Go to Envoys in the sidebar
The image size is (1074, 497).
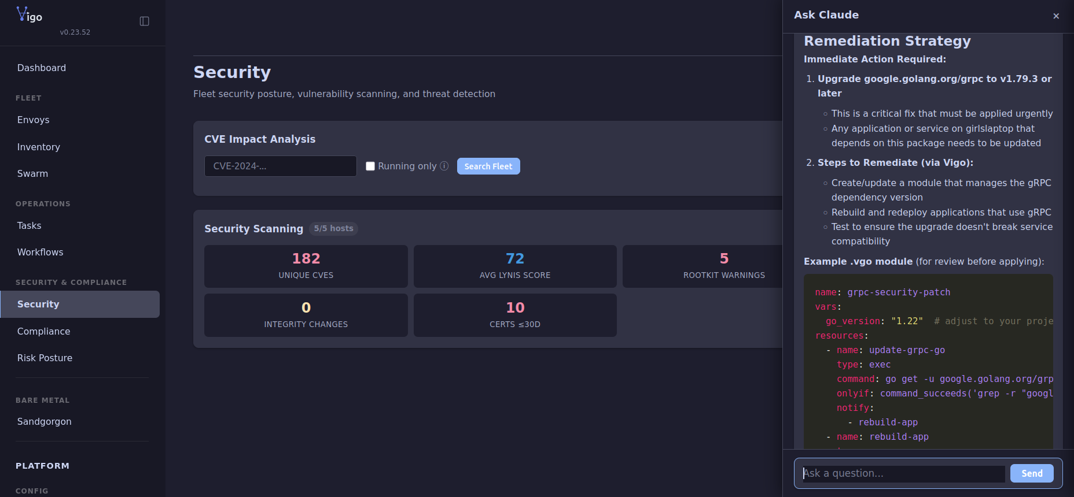[x=80, y=120]
